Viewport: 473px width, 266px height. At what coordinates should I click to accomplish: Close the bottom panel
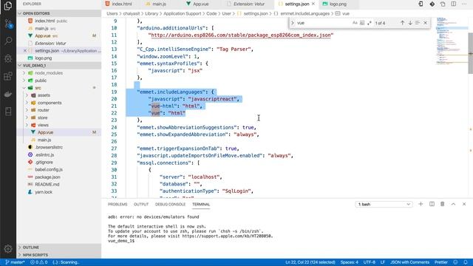[x=464, y=204]
